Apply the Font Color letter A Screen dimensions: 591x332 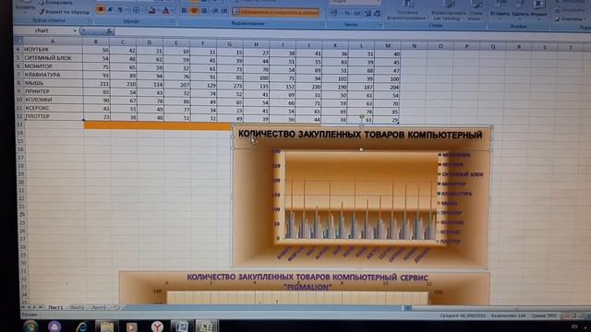(165, 10)
